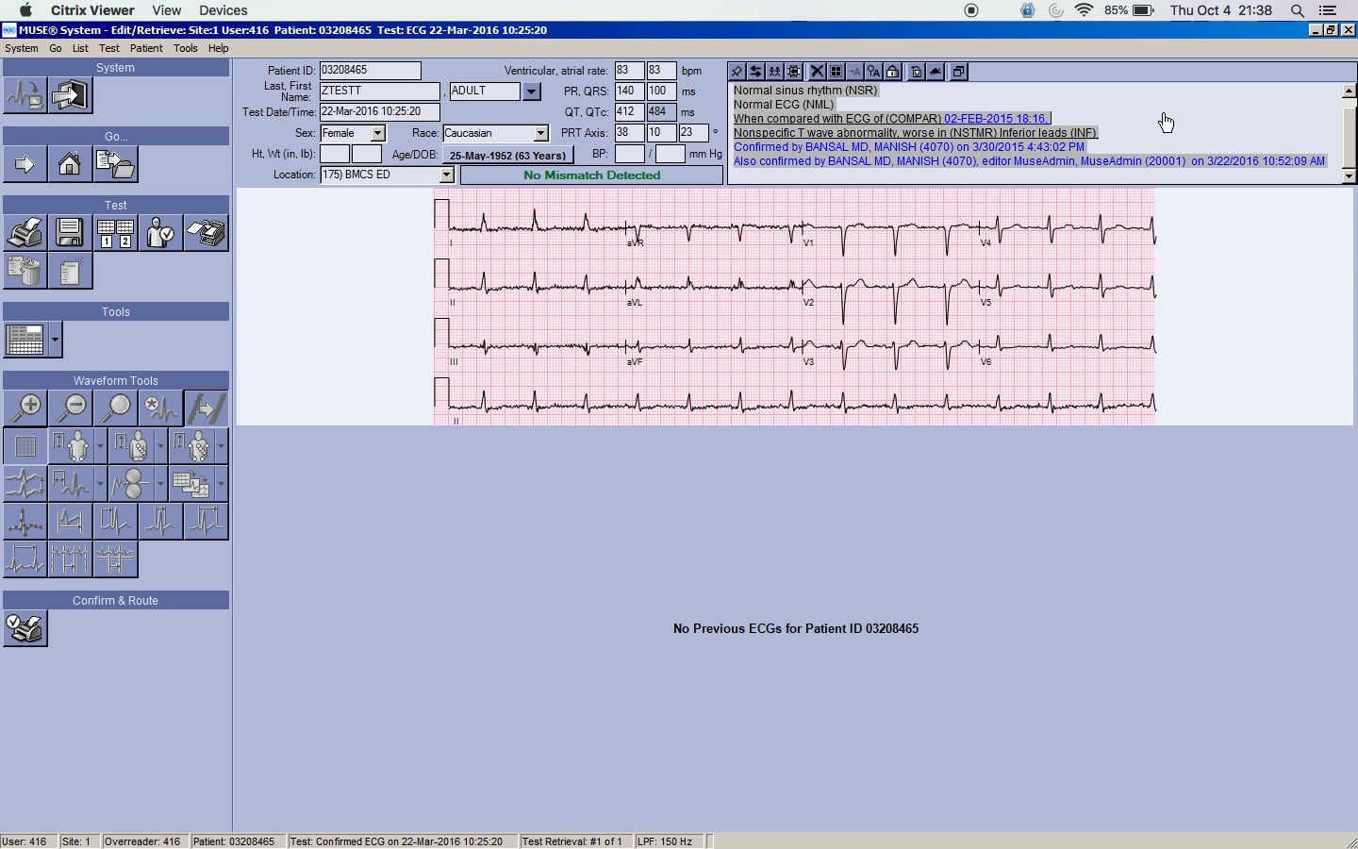1358x849 pixels.
Task: Click the Patient ID input field
Action: coord(370,71)
